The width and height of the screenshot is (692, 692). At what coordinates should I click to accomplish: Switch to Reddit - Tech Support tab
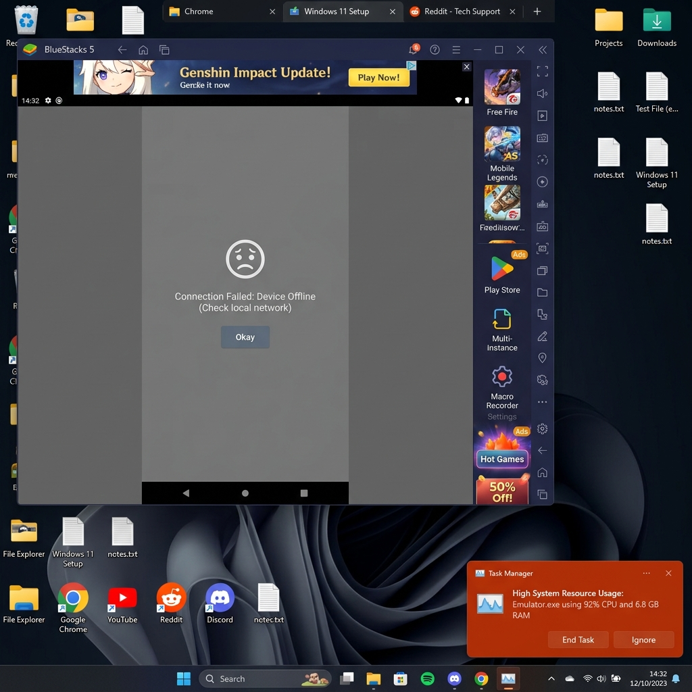pyautogui.click(x=462, y=11)
